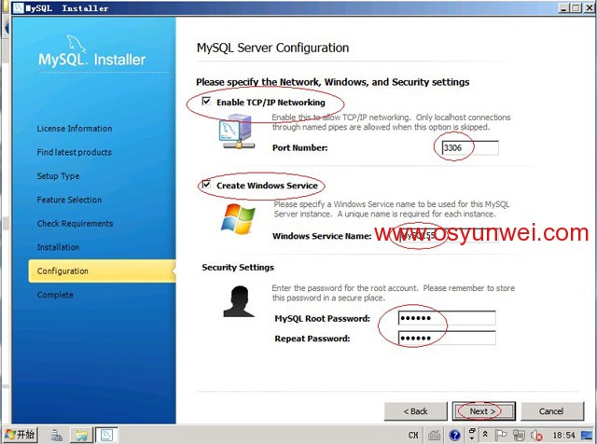
Task: Open Server Manager from taskbar
Action: (57, 435)
